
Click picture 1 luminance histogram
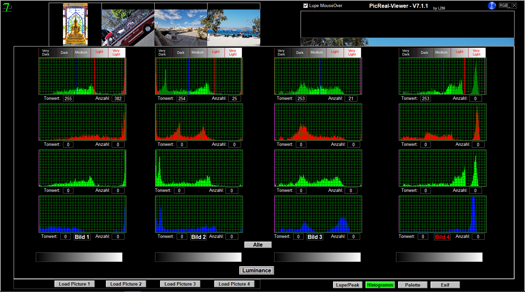[83, 76]
